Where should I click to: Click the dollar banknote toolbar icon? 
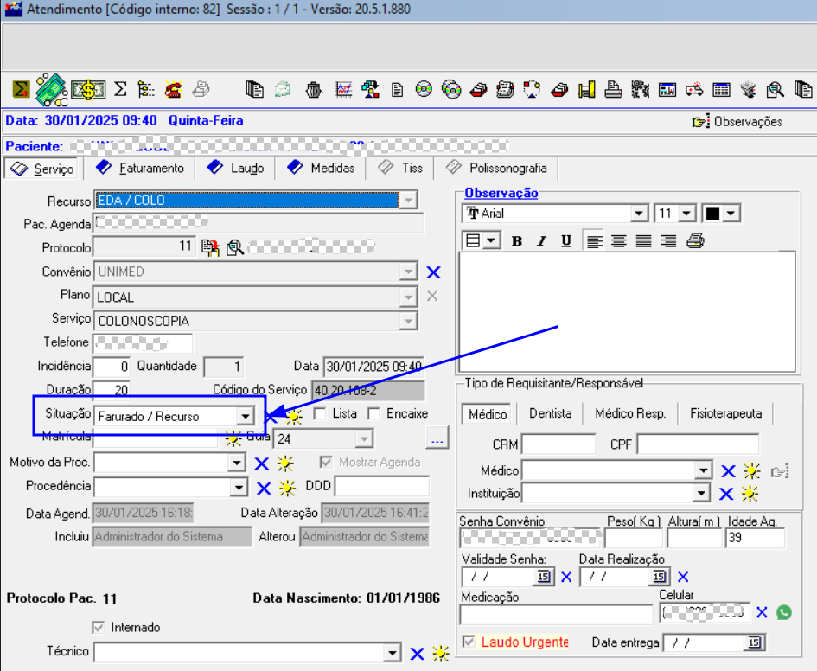click(x=88, y=90)
